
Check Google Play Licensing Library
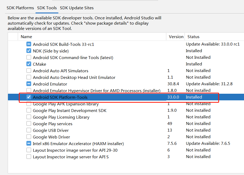tap(29, 117)
